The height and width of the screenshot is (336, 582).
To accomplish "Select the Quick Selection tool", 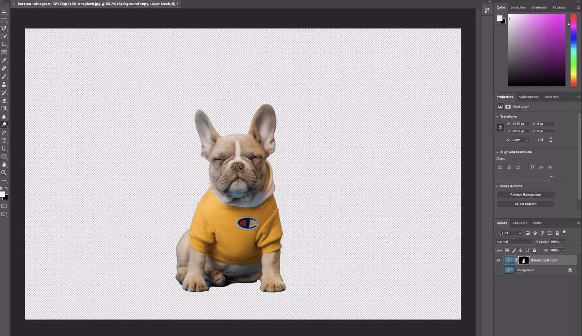I will 4,36.
